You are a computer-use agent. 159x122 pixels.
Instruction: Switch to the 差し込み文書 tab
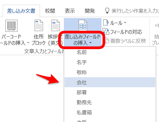tap(21, 11)
